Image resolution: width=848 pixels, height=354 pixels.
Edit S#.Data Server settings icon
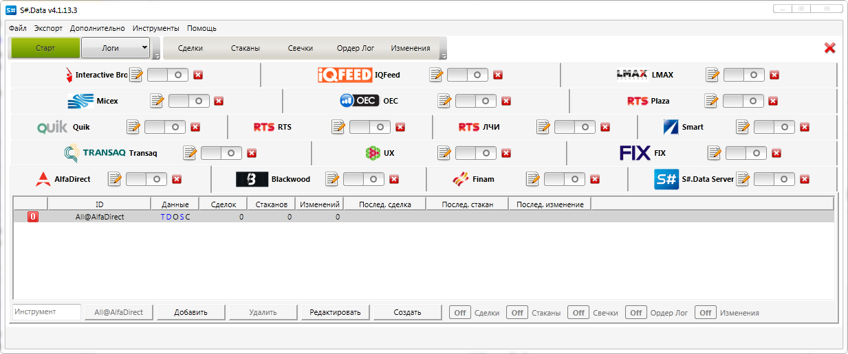(x=743, y=179)
